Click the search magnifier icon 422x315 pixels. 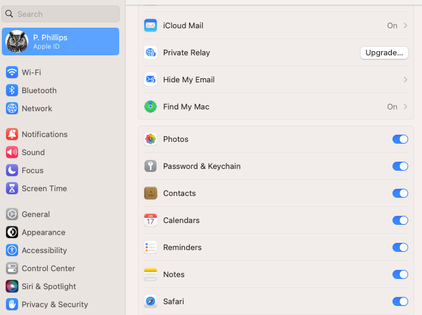[x=9, y=14]
